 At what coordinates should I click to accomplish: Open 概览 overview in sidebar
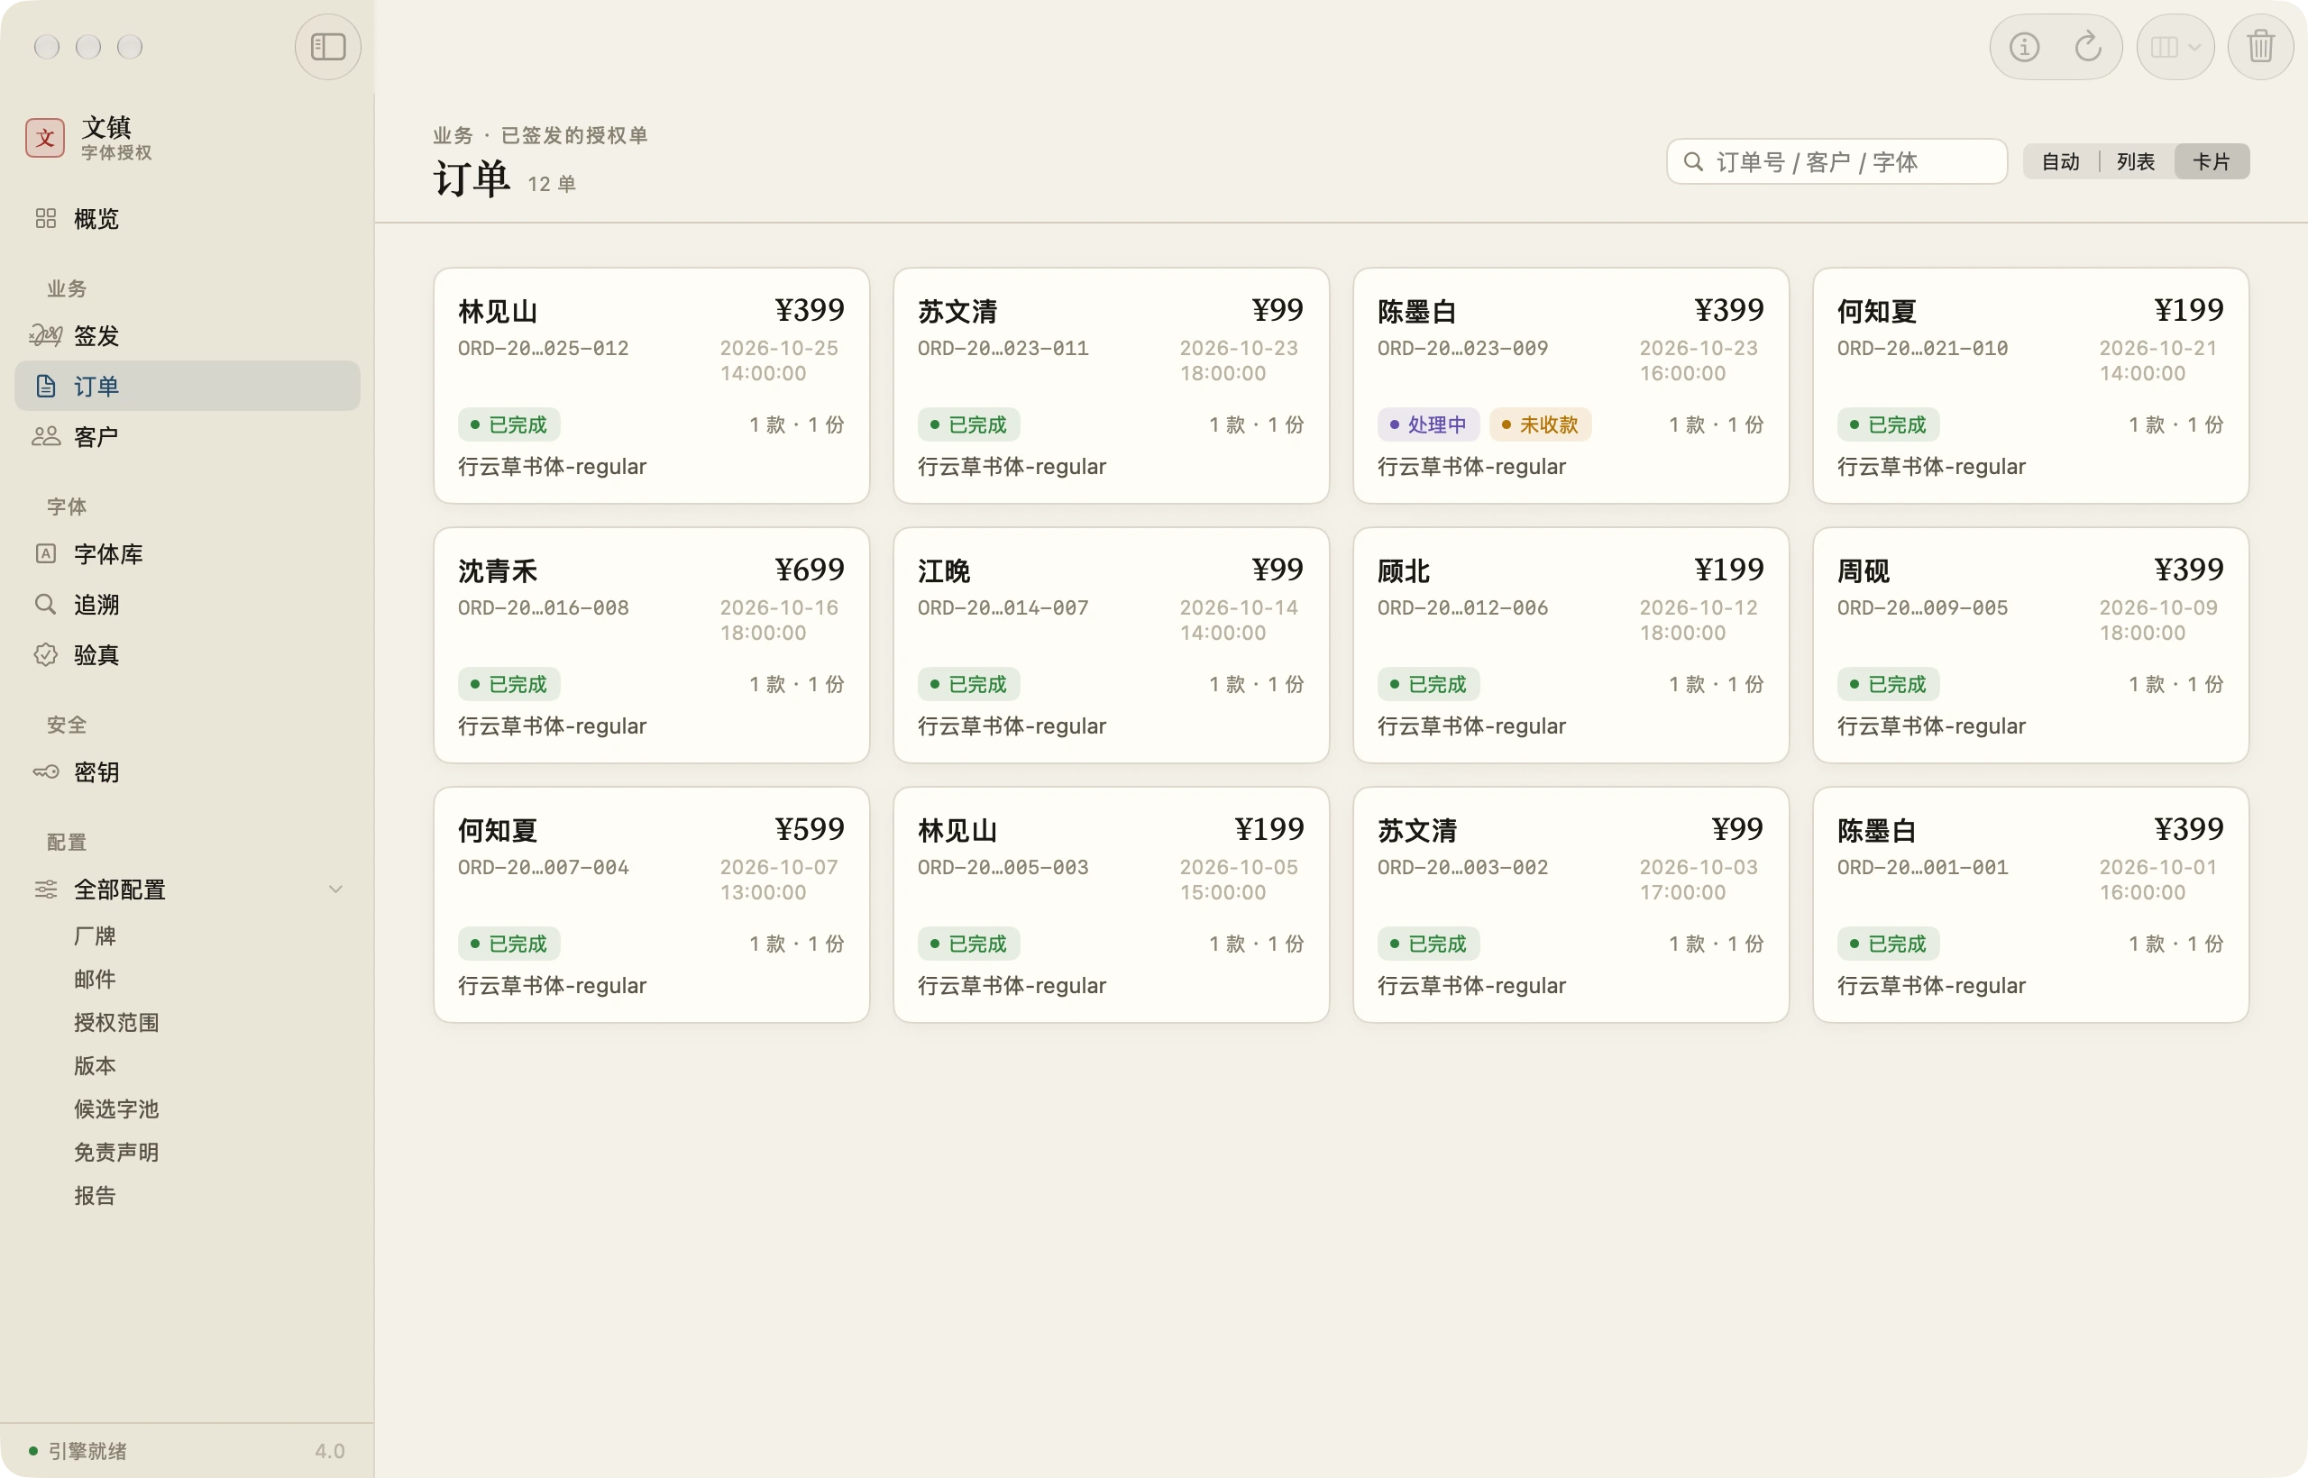pos(188,219)
